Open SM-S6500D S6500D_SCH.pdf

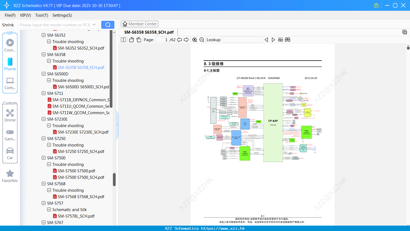[83, 87]
